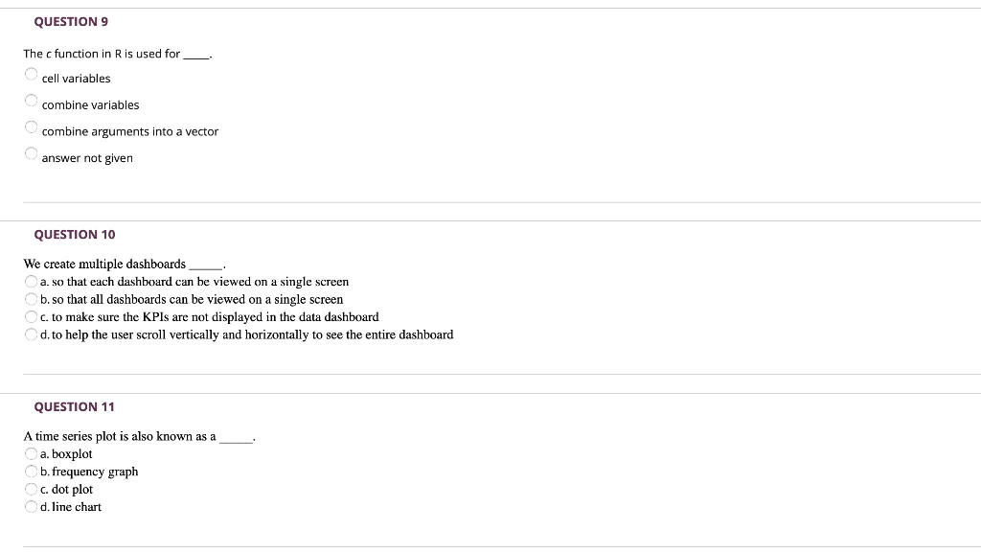Click the QUESTION 9 heading
Screen dimensions: 981x553
click(x=69, y=20)
